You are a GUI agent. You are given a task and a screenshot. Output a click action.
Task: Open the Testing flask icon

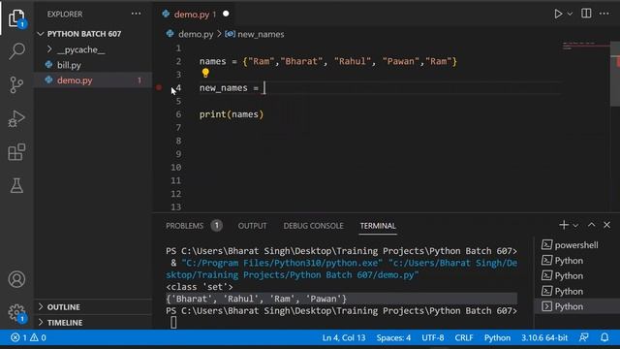[x=16, y=185]
